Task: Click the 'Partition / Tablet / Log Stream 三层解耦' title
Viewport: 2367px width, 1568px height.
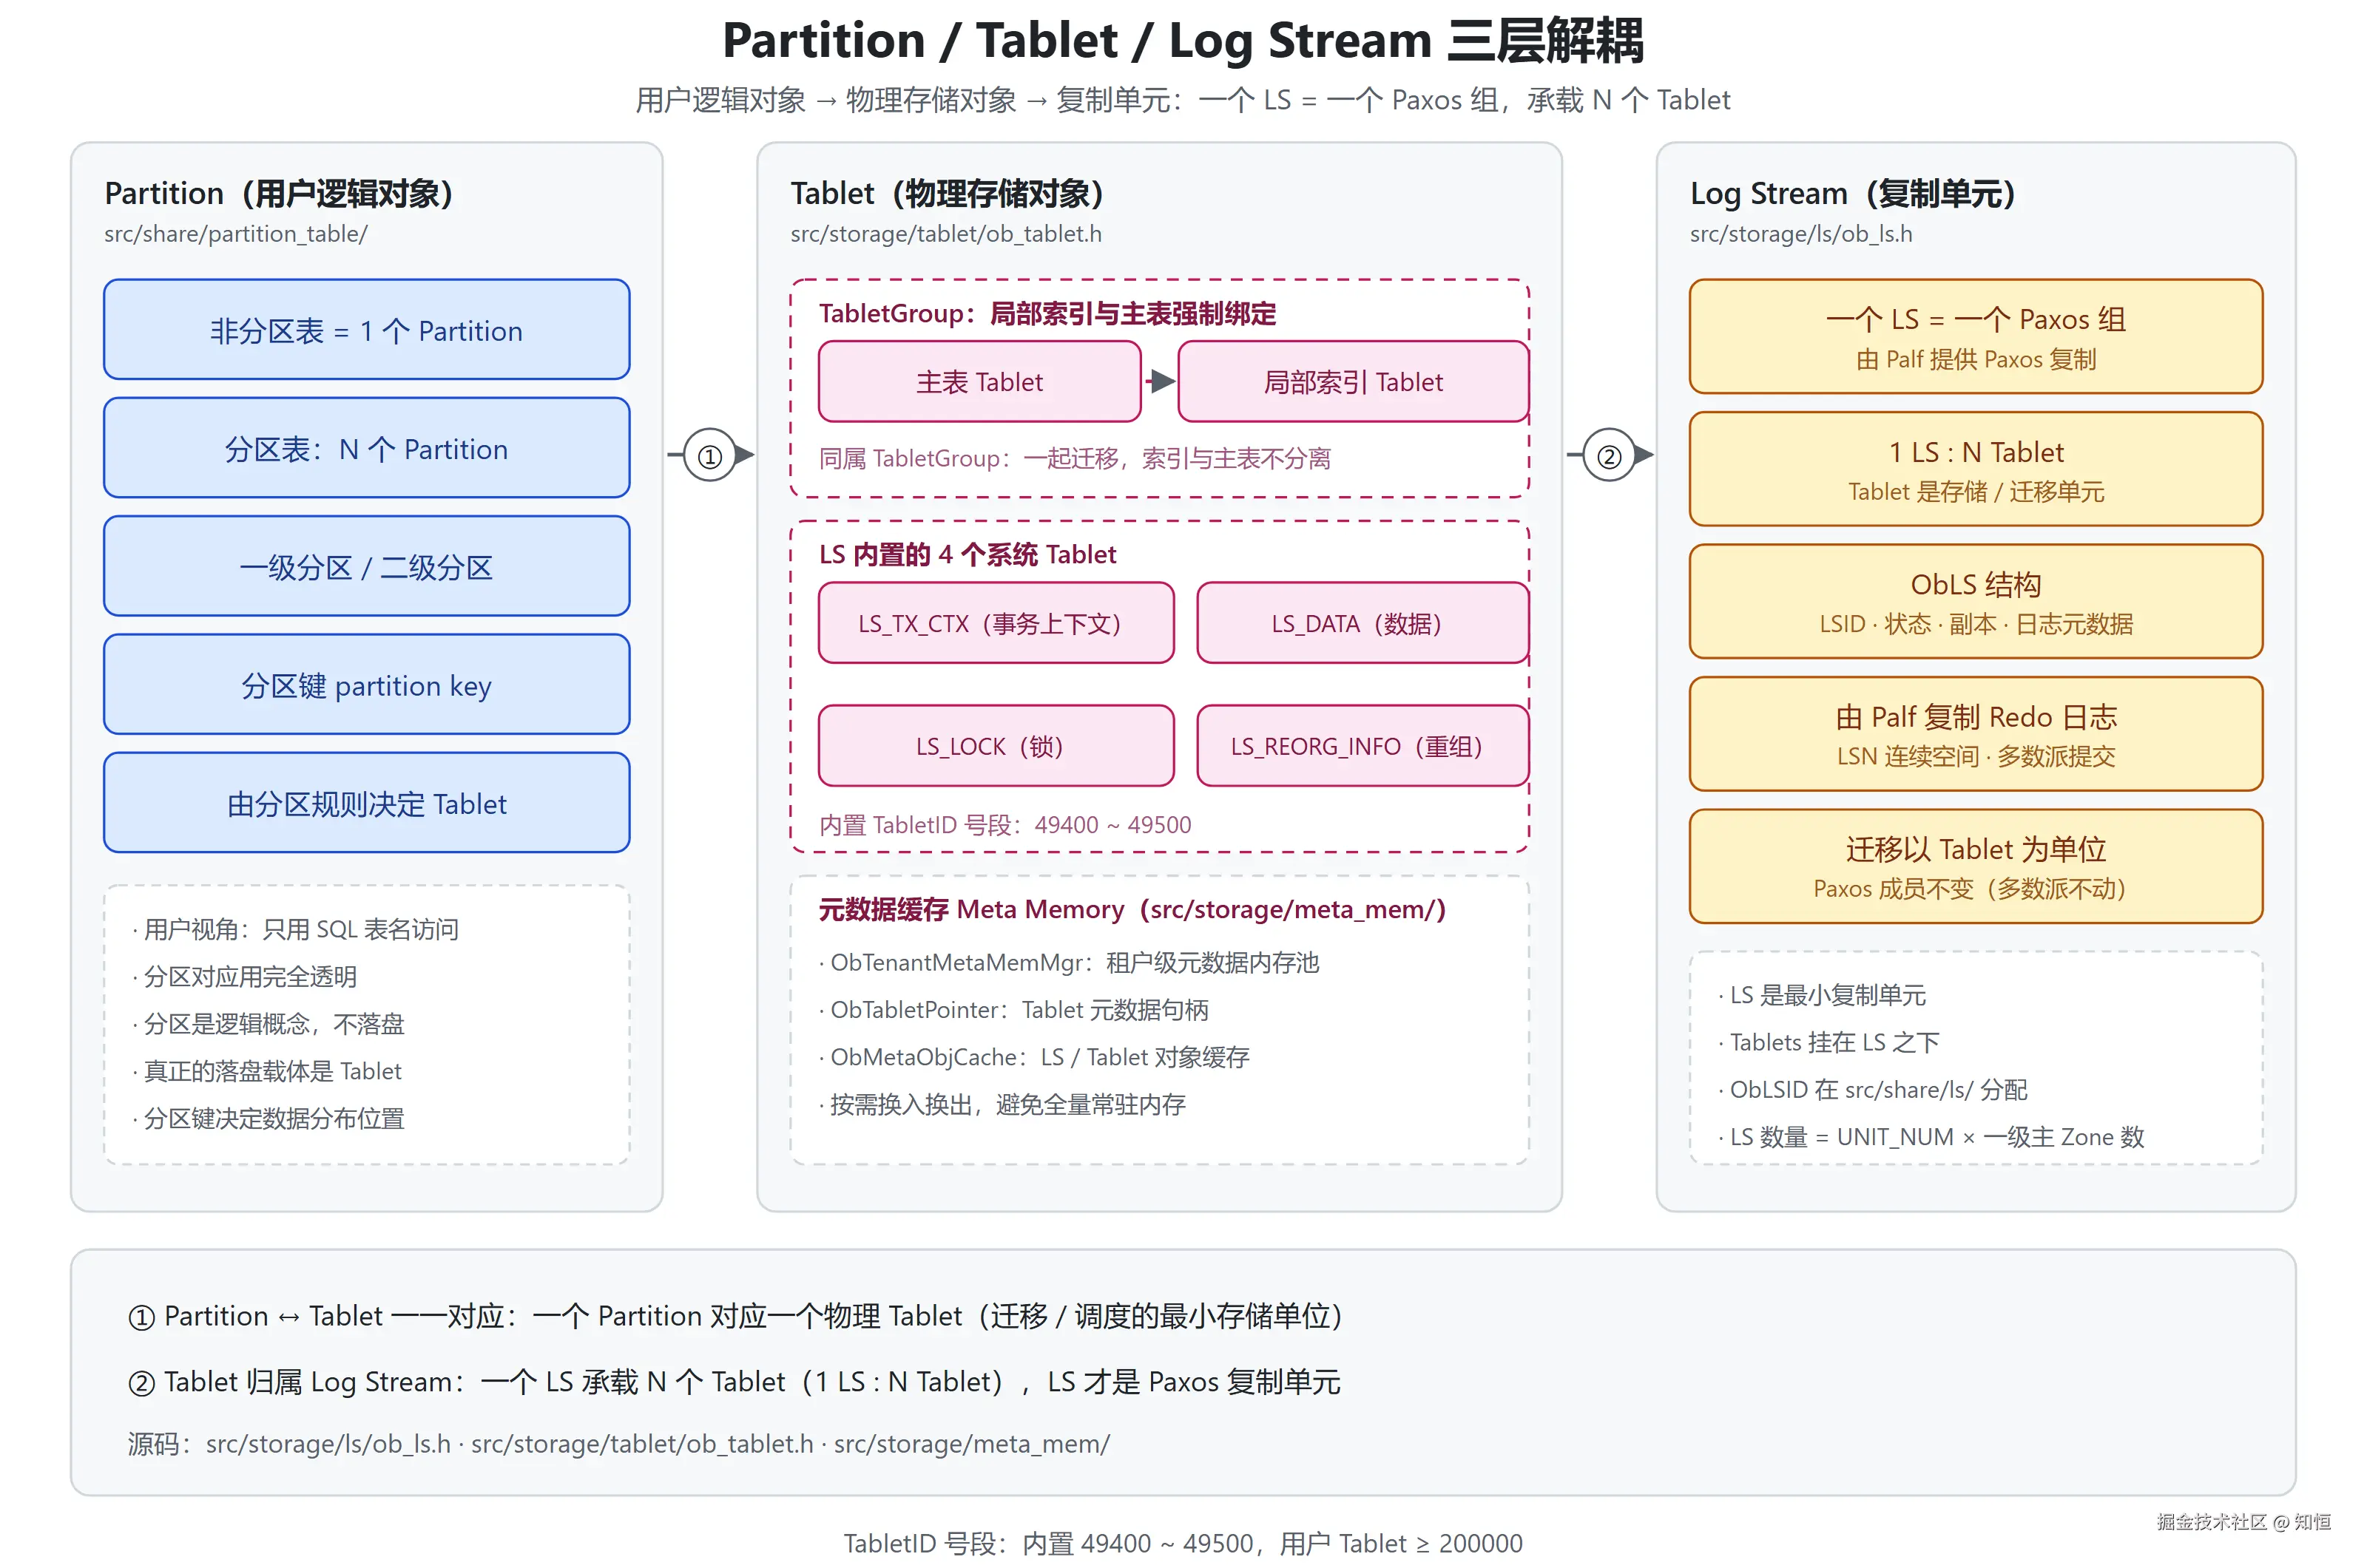Action: coord(1183,41)
